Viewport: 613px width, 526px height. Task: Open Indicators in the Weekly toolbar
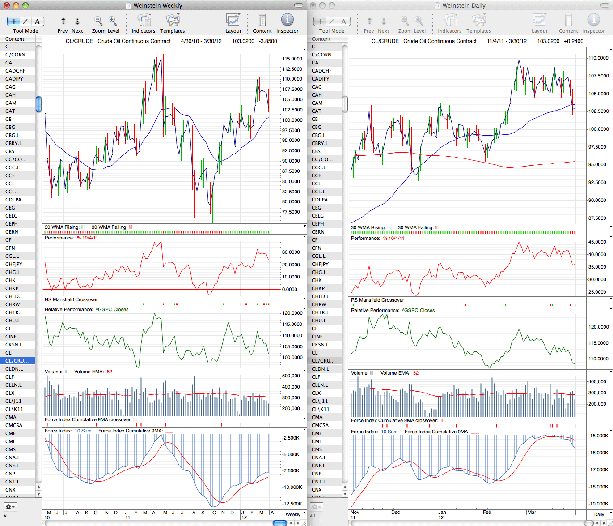click(x=144, y=21)
